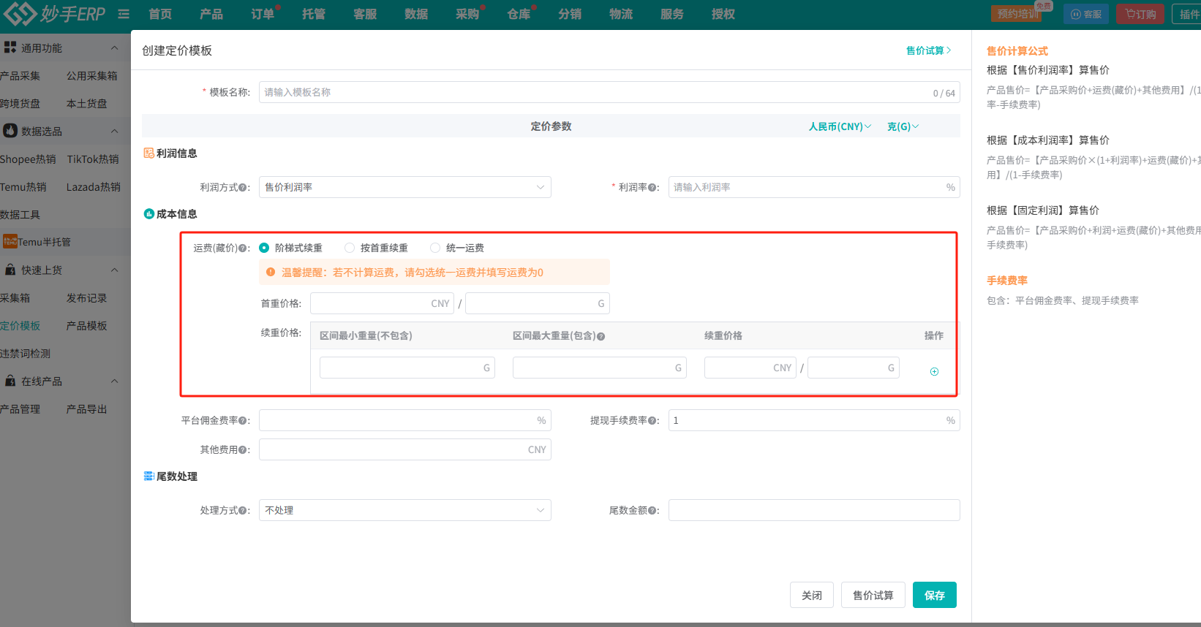Click the hamburger menu icon beside 妙手ERP logo
This screenshot has height=627, width=1201.
click(124, 14)
